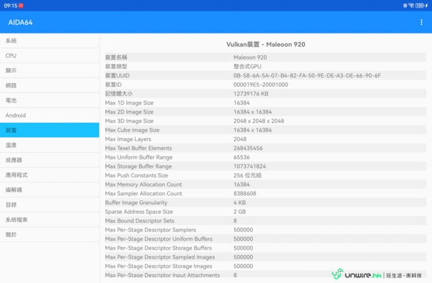
Task: Tap the AIDA64 app title
Action: click(21, 22)
